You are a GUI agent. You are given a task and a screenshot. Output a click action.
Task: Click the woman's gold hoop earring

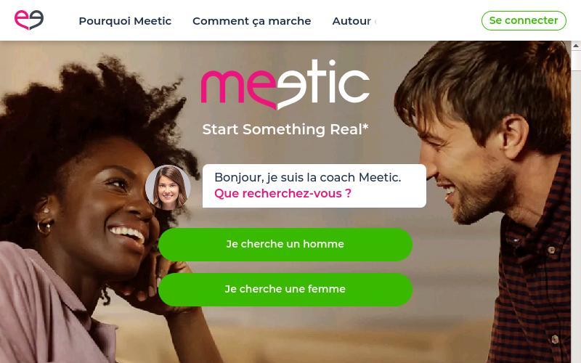click(44, 227)
